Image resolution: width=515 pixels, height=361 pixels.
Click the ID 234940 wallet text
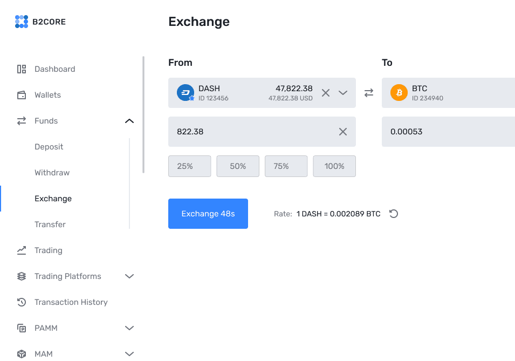pos(427,98)
